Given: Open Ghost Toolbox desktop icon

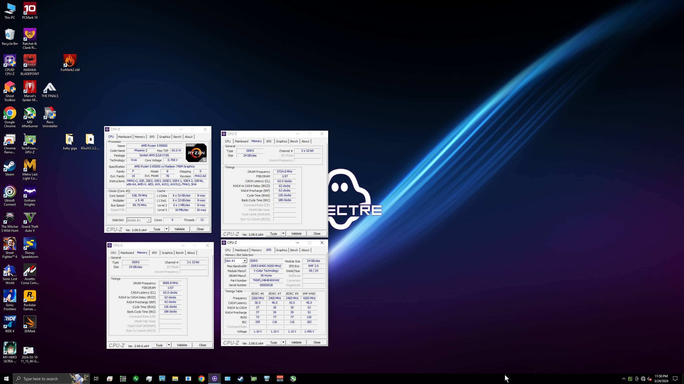Looking at the screenshot, I should click(10, 91).
